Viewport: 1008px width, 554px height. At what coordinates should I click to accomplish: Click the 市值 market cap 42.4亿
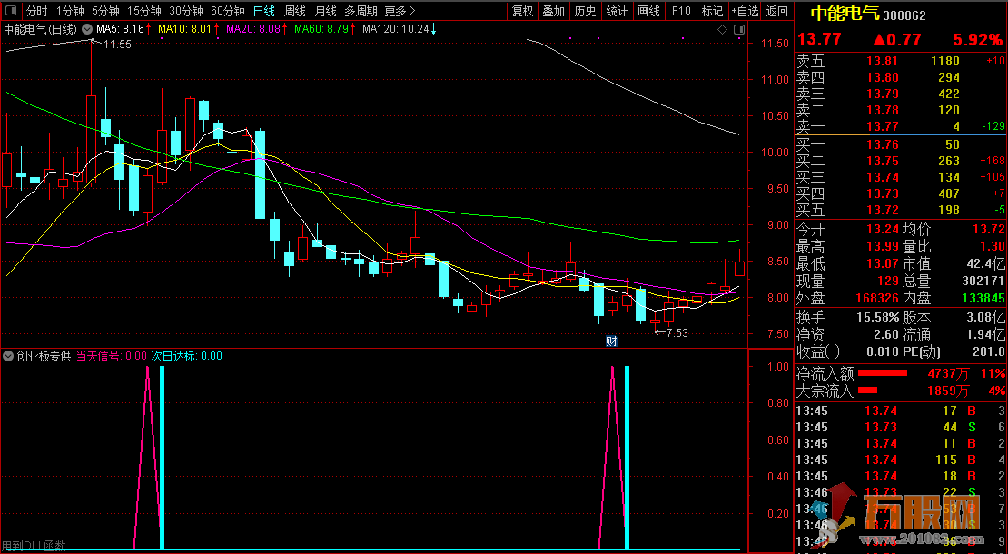pos(985,264)
